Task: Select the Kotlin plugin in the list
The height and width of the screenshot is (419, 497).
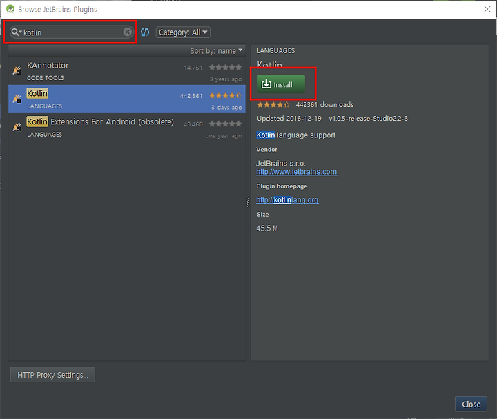Action: pos(127,99)
